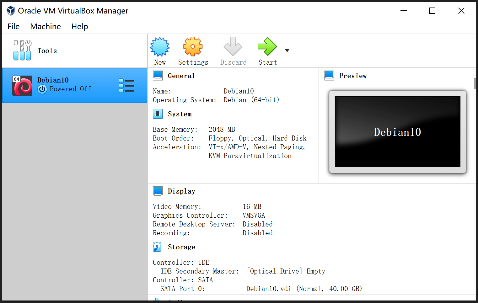Click the "IDE Secondary Master:" label
This screenshot has width=478, height=303.
click(200, 271)
